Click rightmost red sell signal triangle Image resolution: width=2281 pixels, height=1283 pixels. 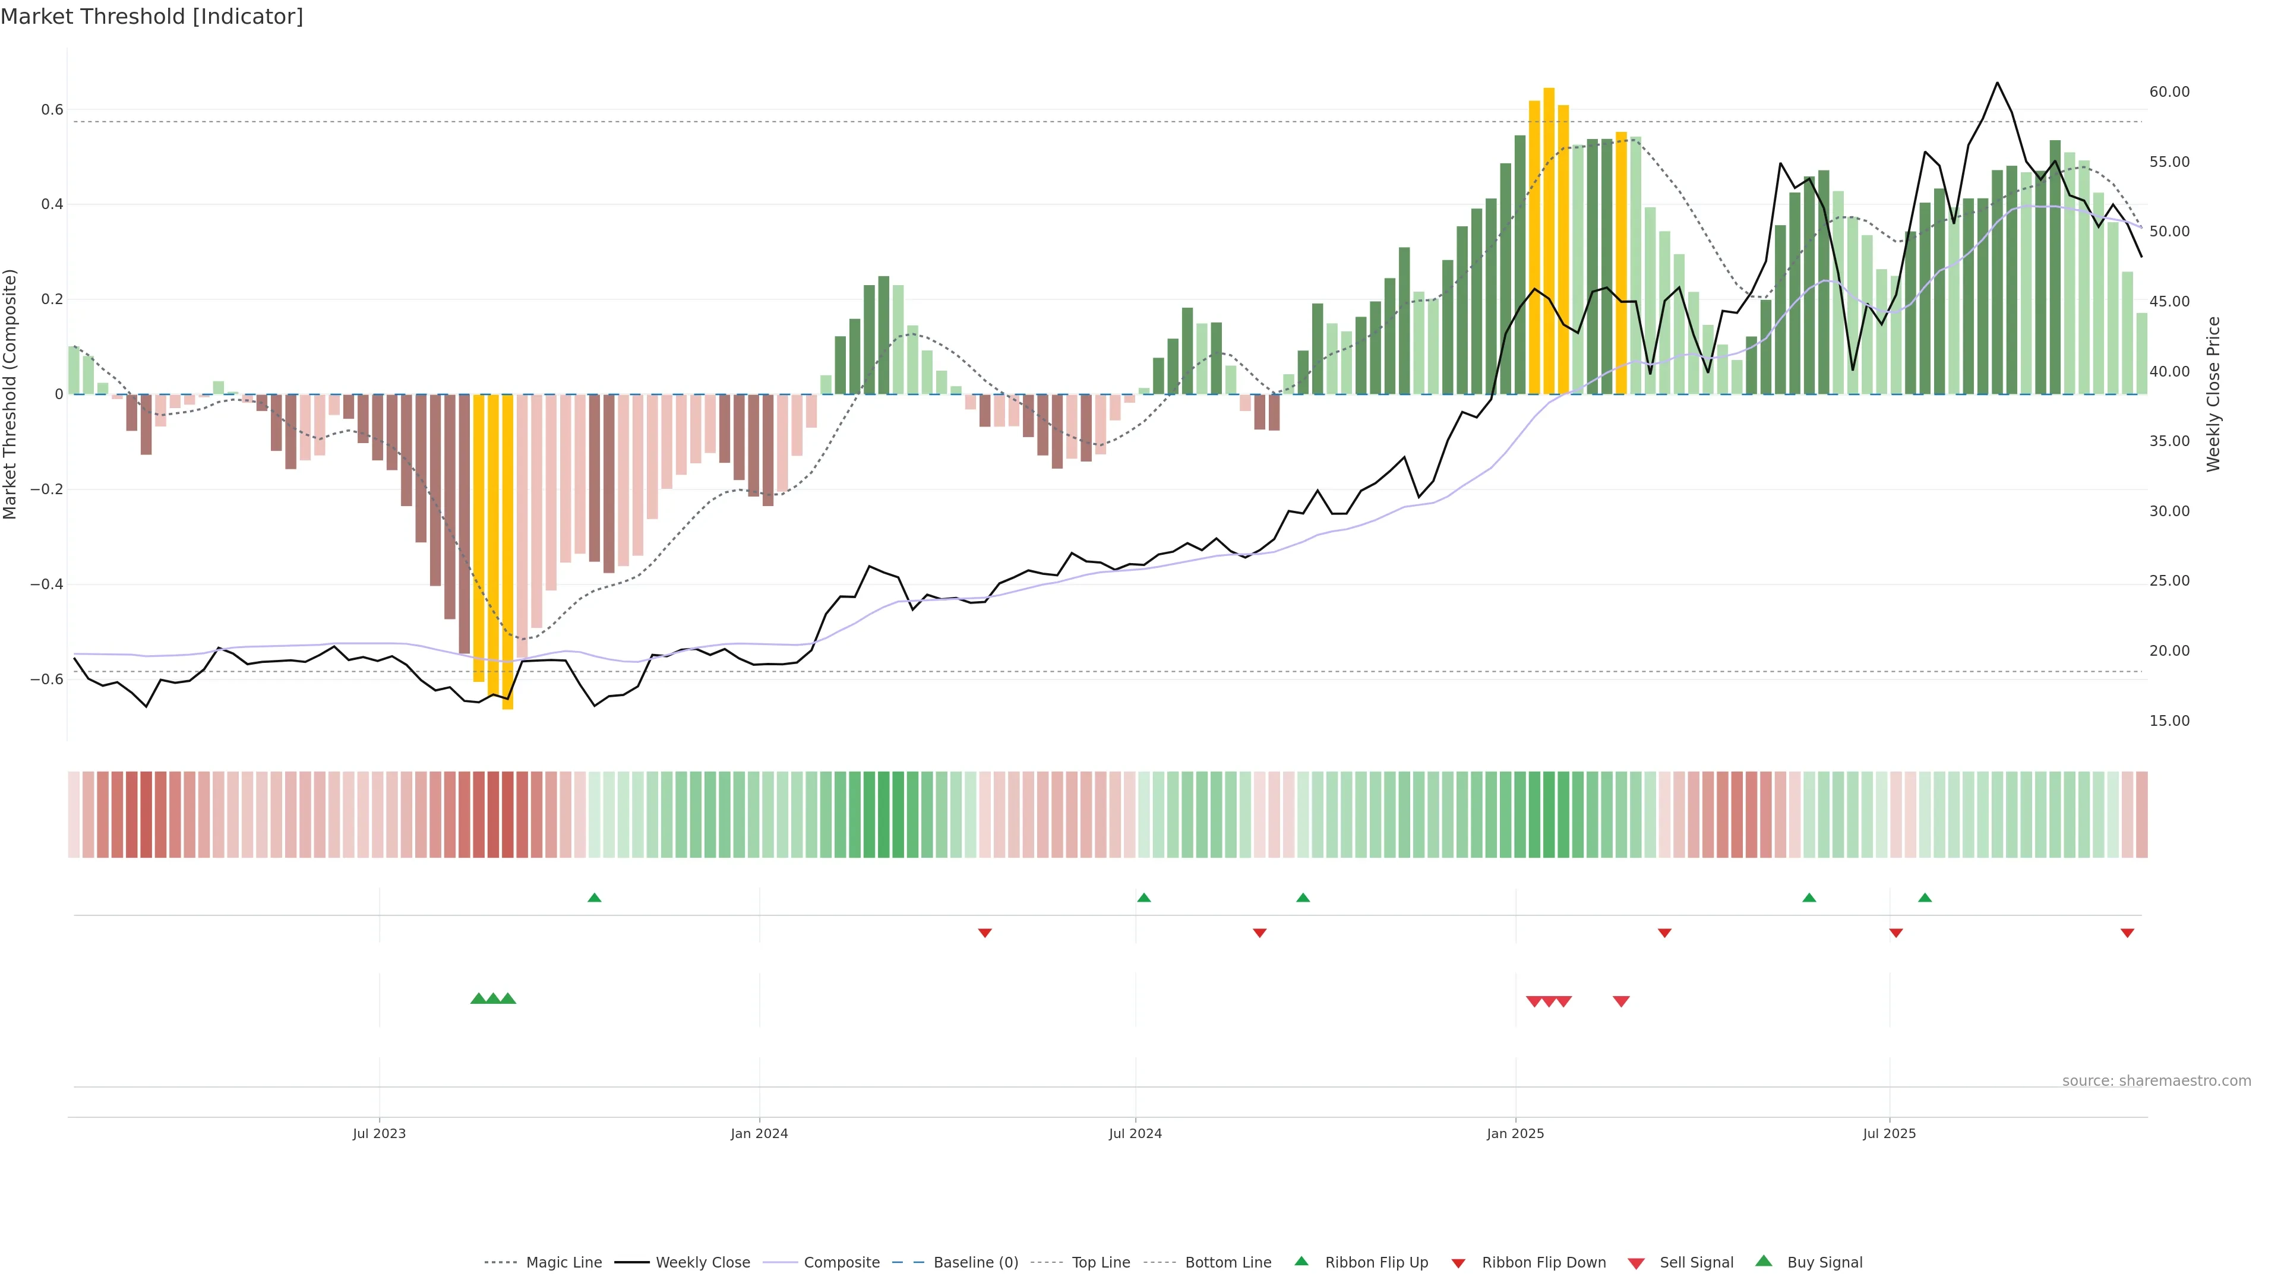click(1621, 1001)
